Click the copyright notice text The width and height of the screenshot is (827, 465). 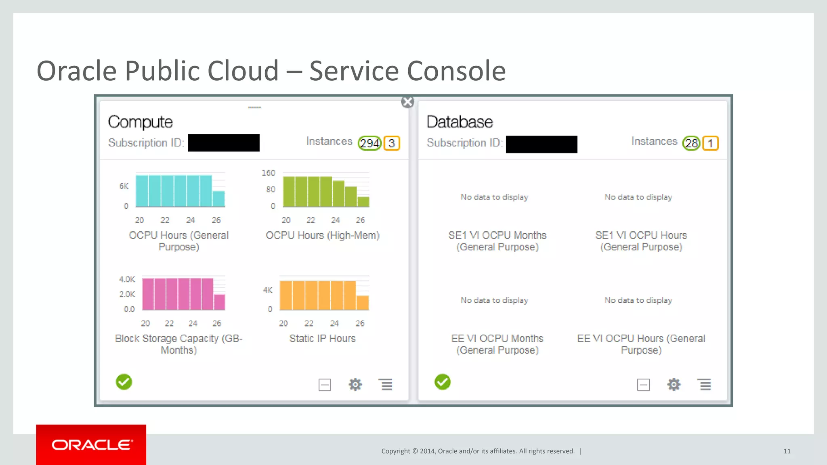pyautogui.click(x=478, y=451)
